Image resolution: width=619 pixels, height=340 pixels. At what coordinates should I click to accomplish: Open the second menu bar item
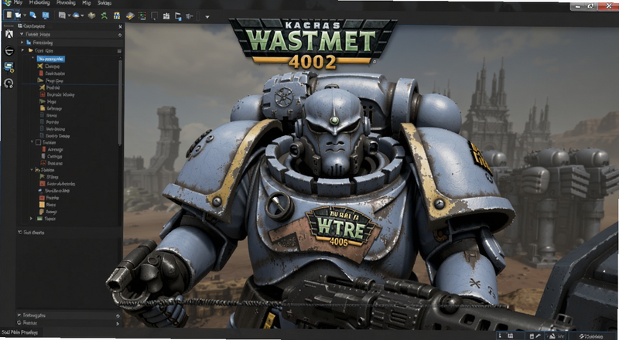[39, 3]
